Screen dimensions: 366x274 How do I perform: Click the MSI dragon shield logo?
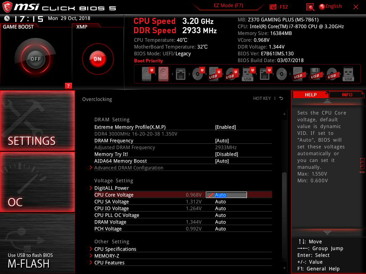point(7,7)
